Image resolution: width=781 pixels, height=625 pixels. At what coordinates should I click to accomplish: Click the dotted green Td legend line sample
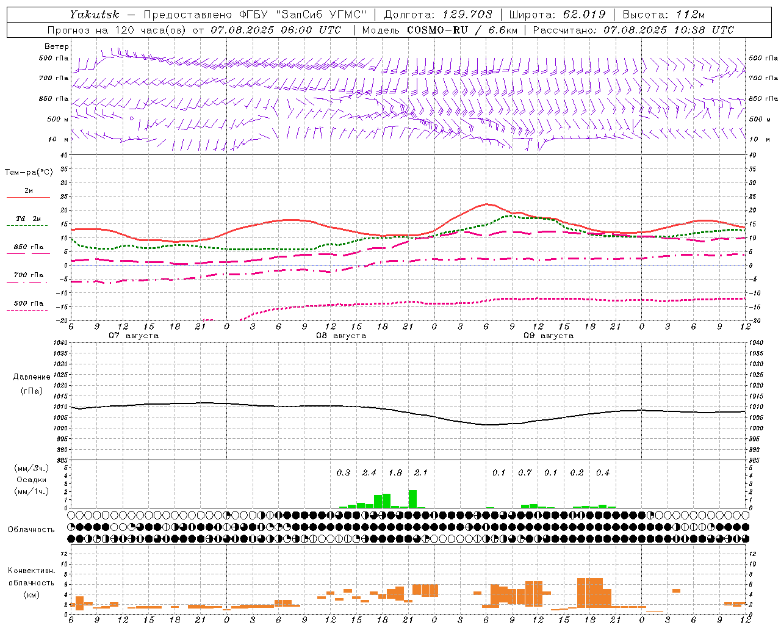coord(27,225)
